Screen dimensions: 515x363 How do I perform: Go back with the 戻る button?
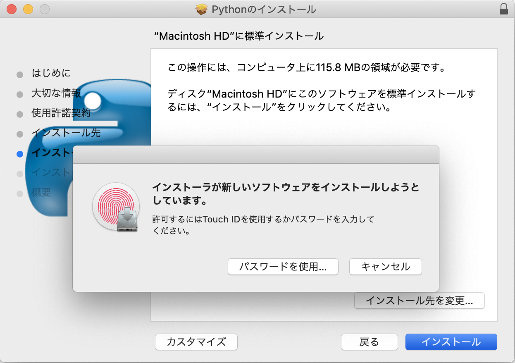click(370, 342)
